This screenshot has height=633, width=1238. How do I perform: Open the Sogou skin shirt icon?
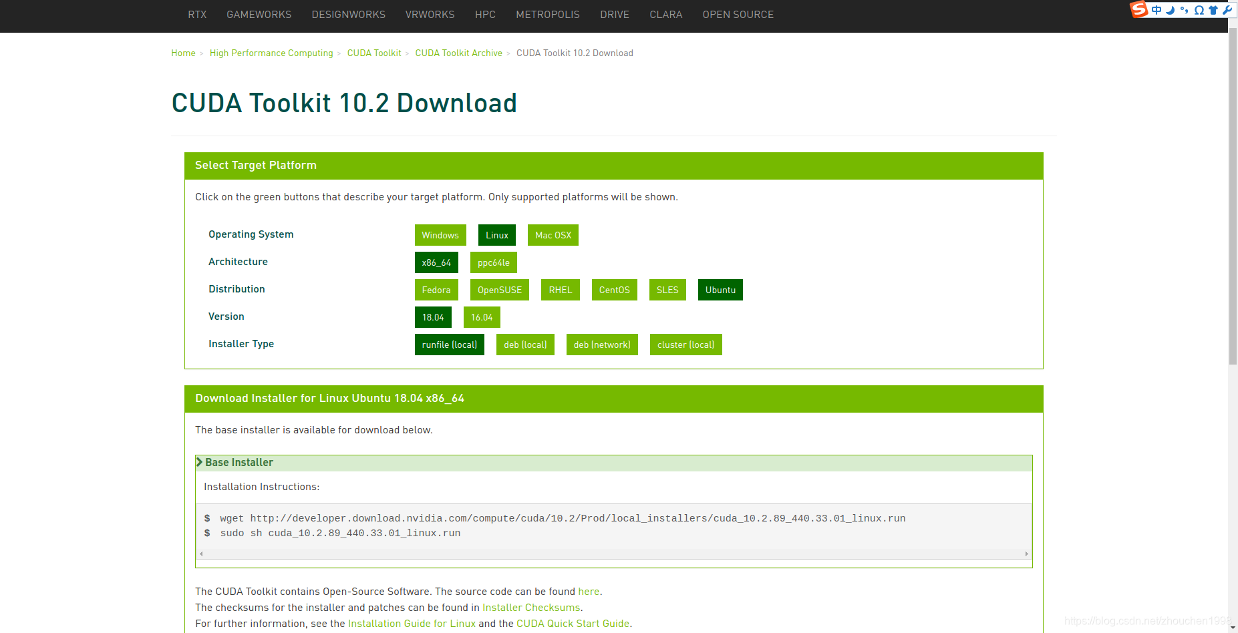click(1213, 10)
